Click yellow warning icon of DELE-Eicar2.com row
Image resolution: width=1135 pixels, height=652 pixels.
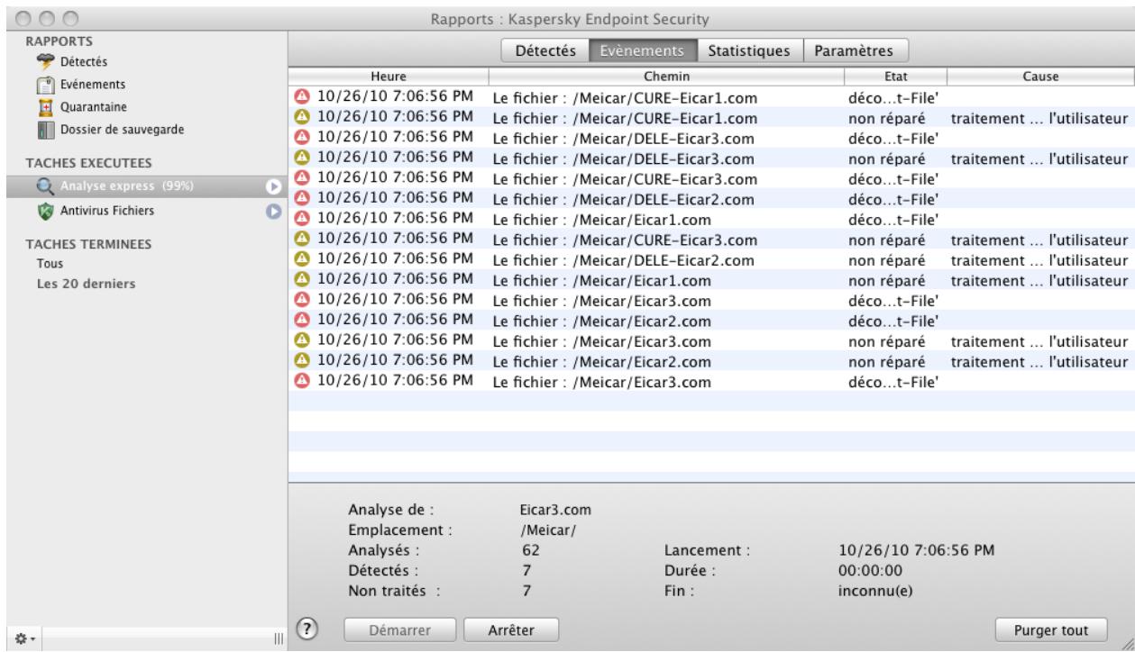coord(300,258)
